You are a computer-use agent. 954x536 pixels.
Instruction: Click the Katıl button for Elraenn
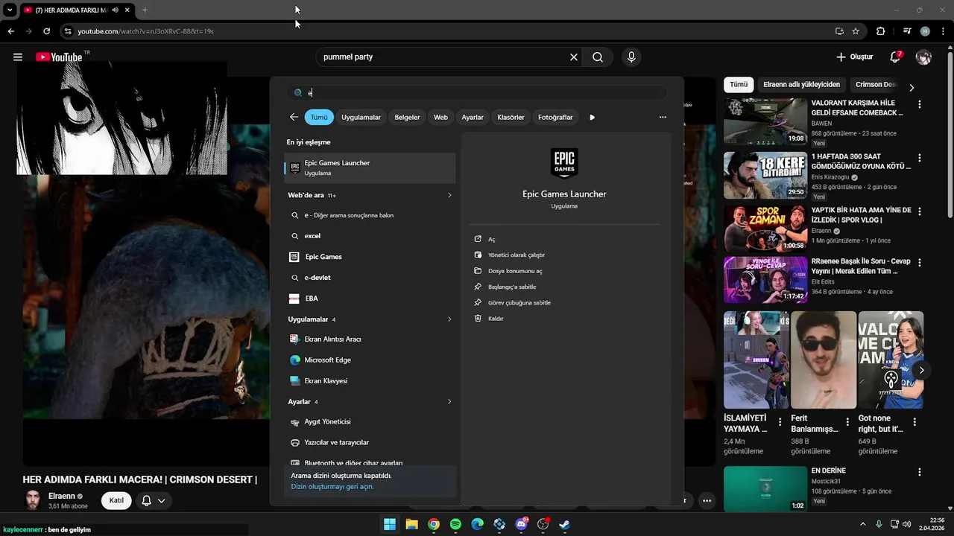click(116, 500)
